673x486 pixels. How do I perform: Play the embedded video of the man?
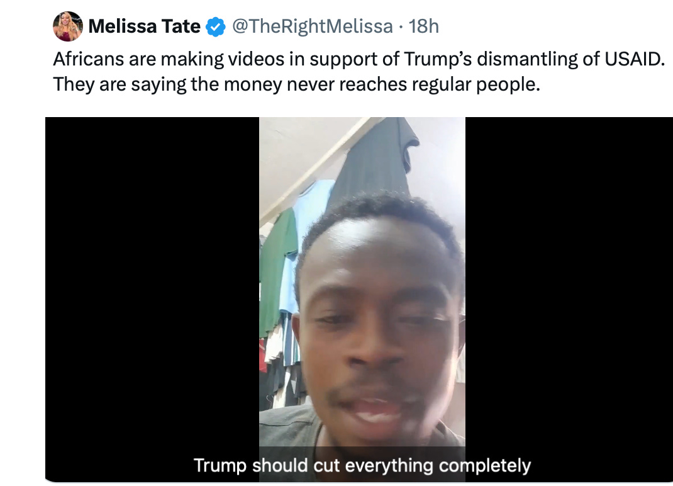(362, 300)
